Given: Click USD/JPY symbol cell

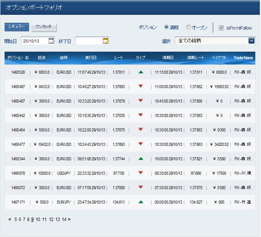Looking at the screenshot, I should point(64,173).
